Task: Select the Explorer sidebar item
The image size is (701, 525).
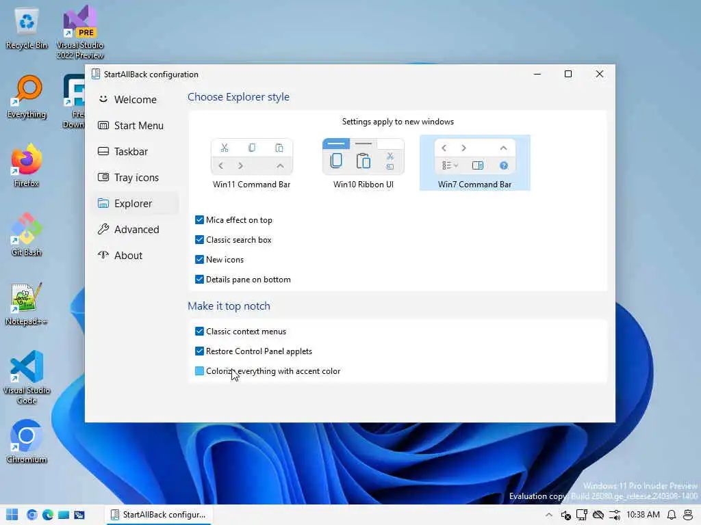Action: 136,203
